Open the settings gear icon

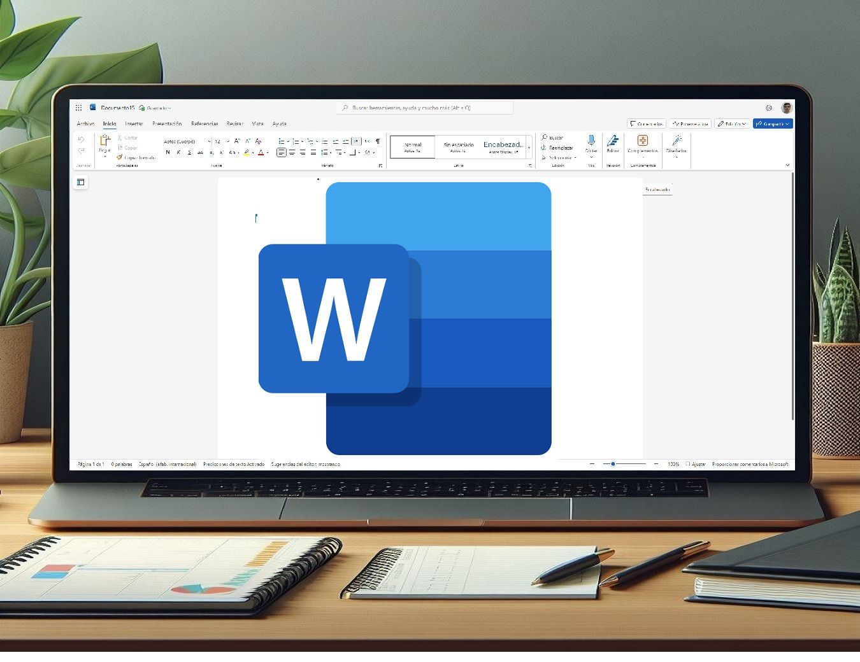click(769, 108)
